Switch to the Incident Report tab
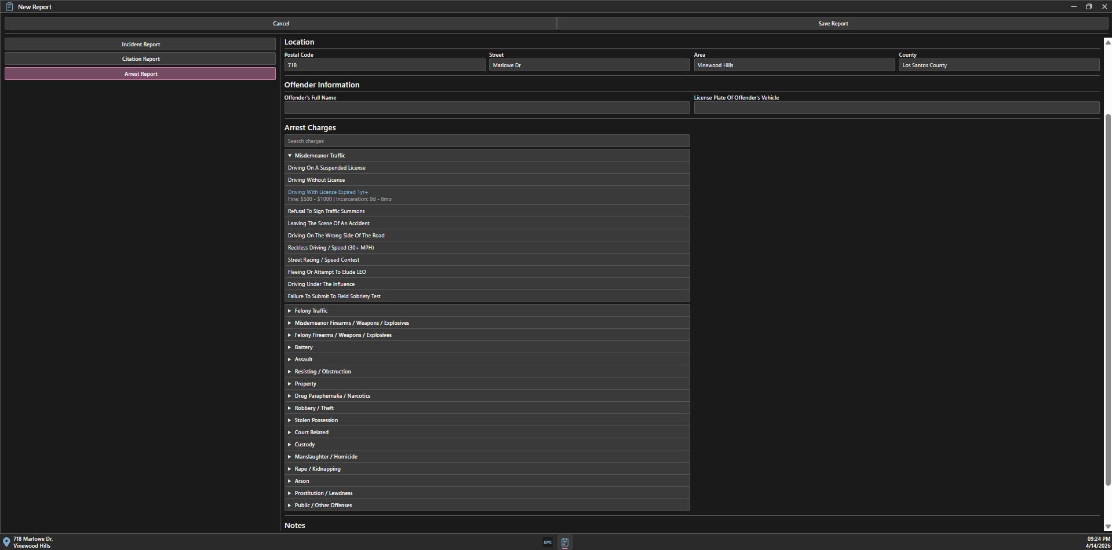Screen dimensions: 1112x550 (x=140, y=45)
